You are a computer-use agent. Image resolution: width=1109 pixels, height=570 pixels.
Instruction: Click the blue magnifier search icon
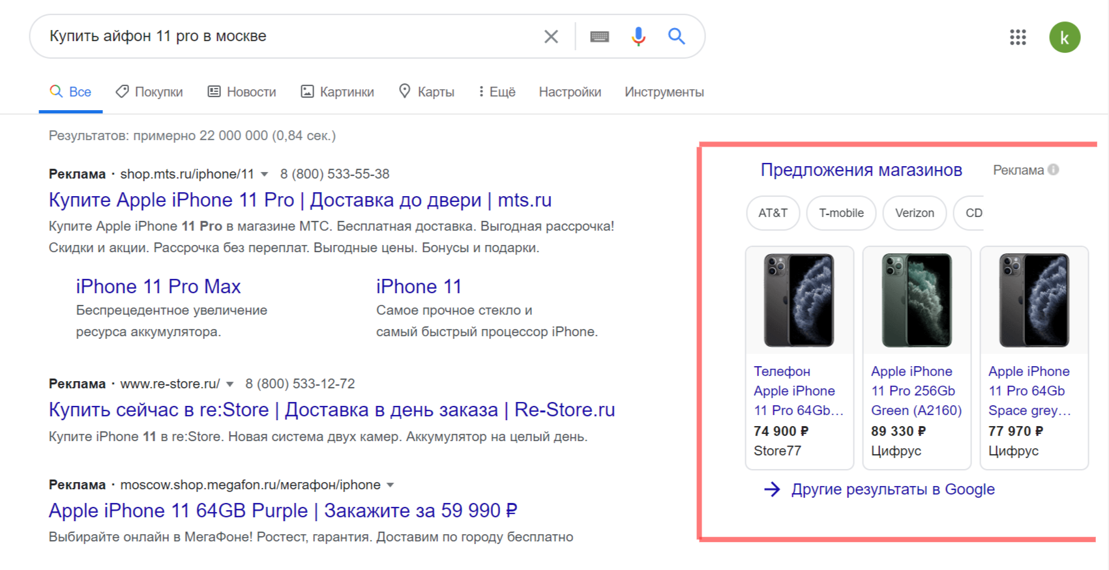[x=676, y=36]
